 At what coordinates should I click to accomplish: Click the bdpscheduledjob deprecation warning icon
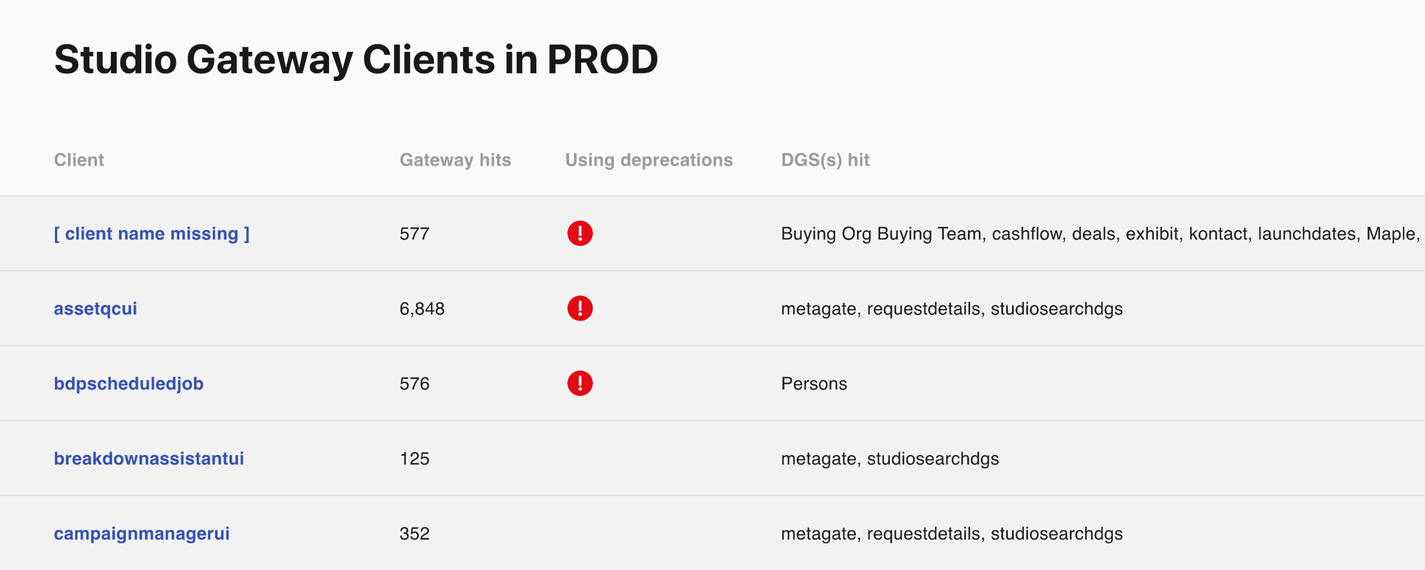point(580,383)
